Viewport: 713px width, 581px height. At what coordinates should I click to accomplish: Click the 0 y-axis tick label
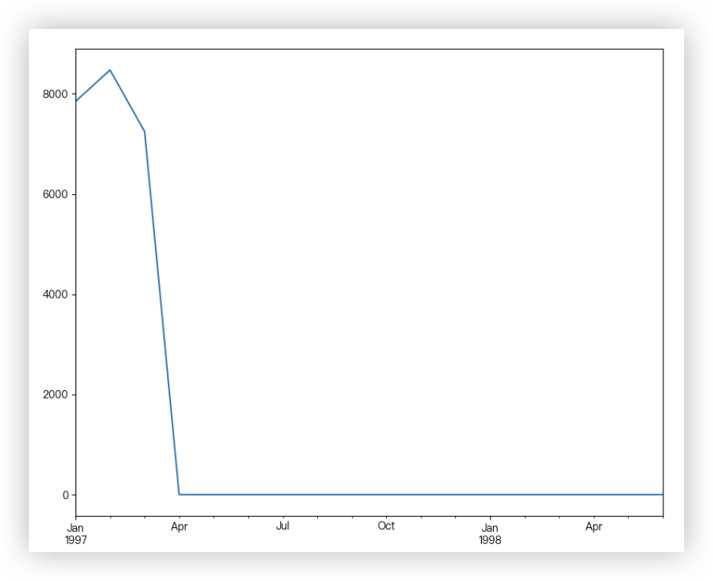click(66, 495)
